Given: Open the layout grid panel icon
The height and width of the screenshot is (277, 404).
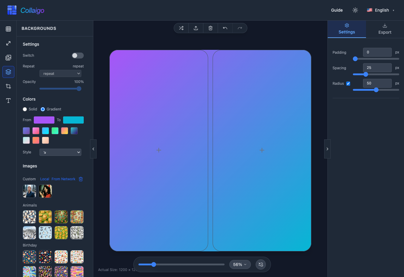Looking at the screenshot, I should click(x=8, y=29).
